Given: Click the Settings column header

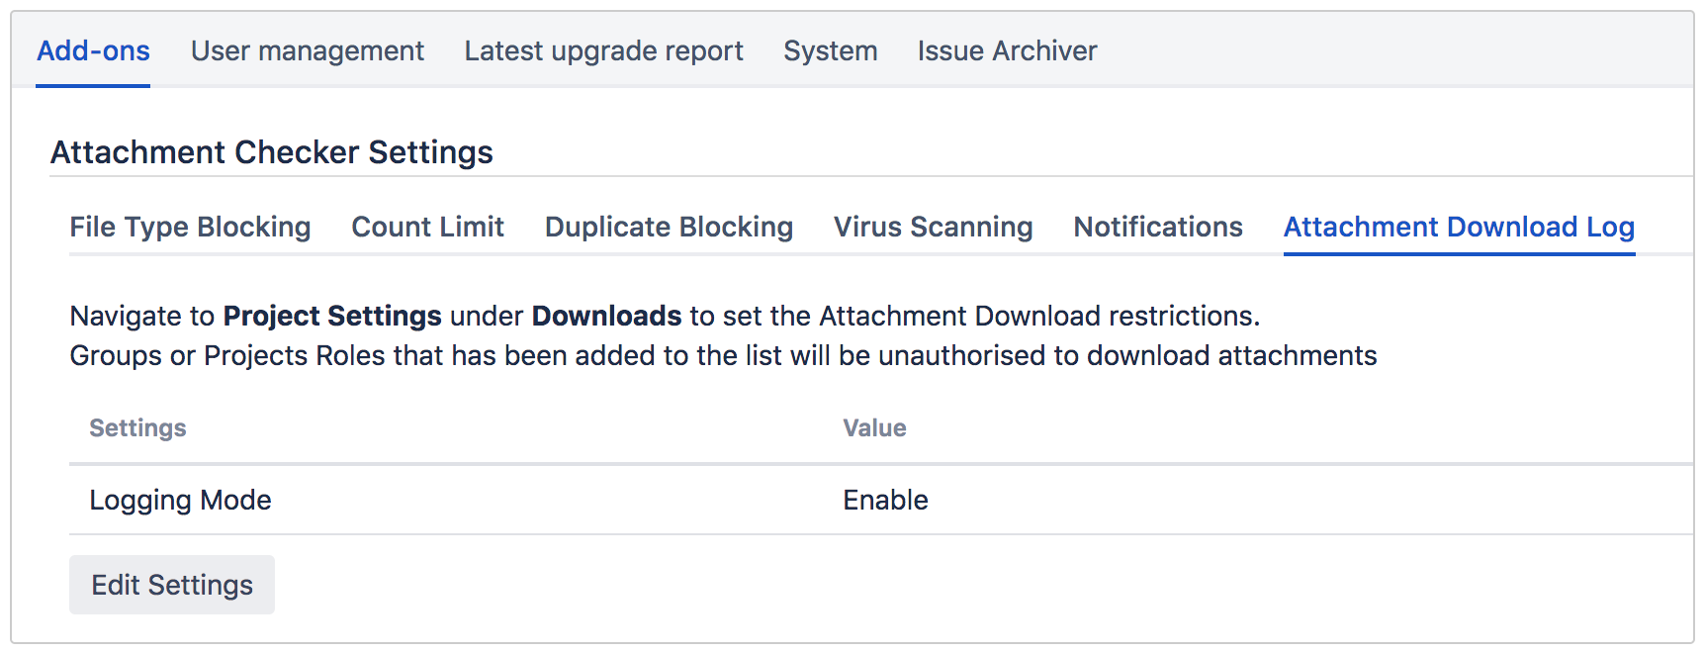Looking at the screenshot, I should point(136,427).
